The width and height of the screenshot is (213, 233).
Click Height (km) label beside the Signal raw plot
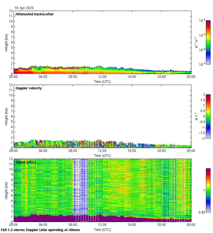click(x=7, y=190)
